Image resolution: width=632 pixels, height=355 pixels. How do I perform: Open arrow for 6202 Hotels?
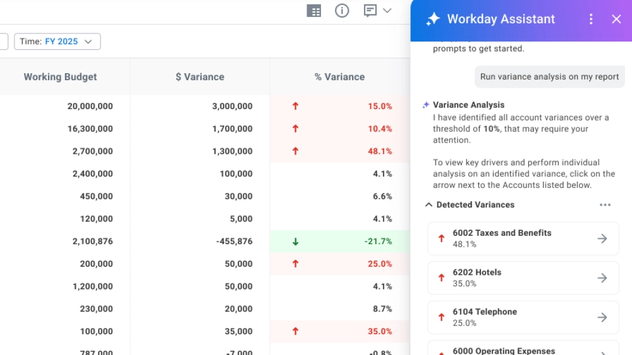pos(602,278)
